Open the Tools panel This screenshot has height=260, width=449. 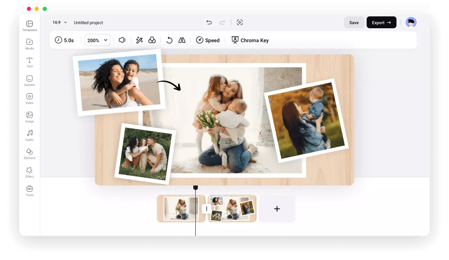pos(29,190)
